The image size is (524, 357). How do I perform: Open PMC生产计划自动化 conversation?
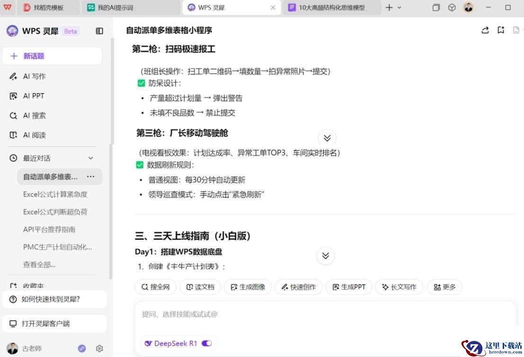[57, 247]
